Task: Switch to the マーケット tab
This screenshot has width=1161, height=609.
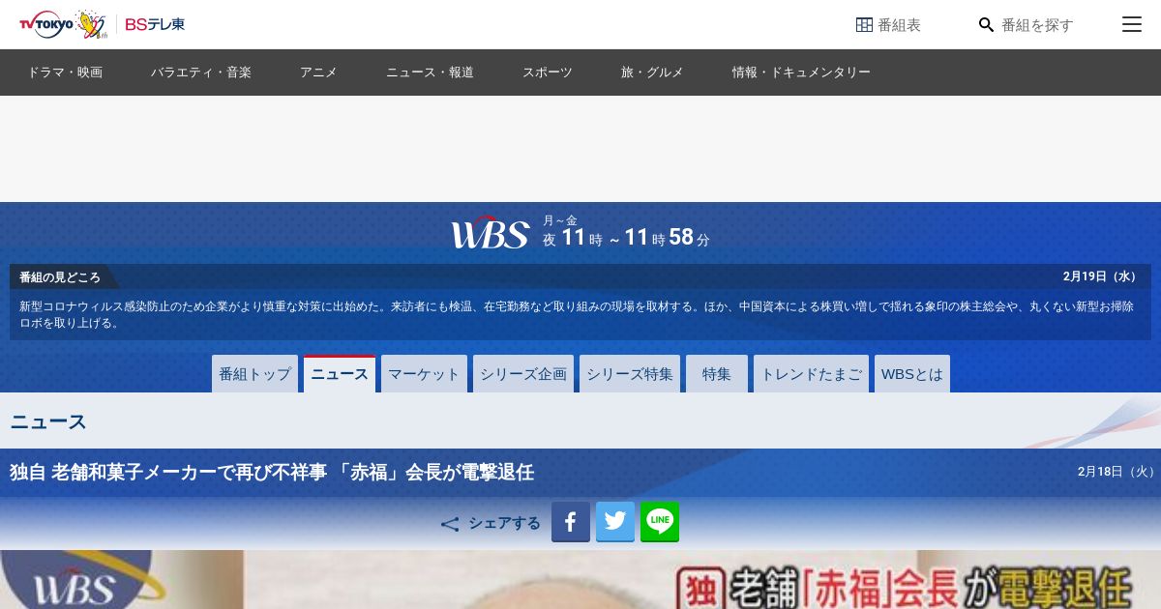Action: 424,373
